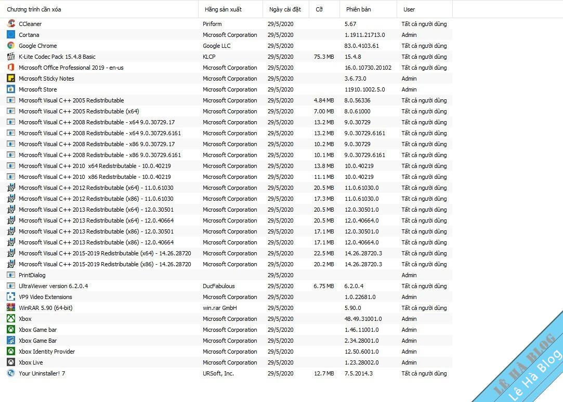Click the Microsoft Store icon

point(11,89)
